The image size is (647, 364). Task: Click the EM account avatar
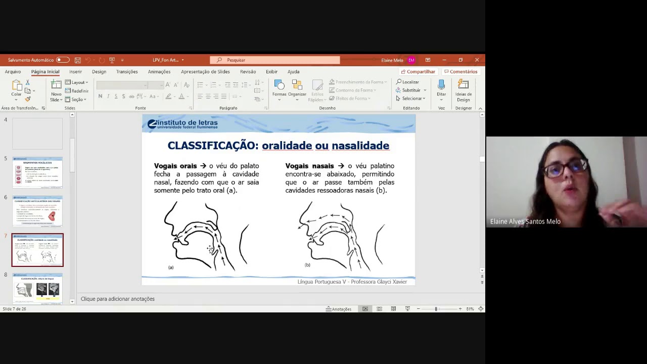click(x=411, y=60)
